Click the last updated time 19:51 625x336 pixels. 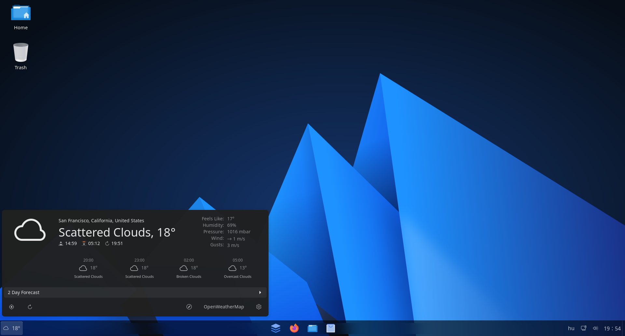[x=117, y=243]
